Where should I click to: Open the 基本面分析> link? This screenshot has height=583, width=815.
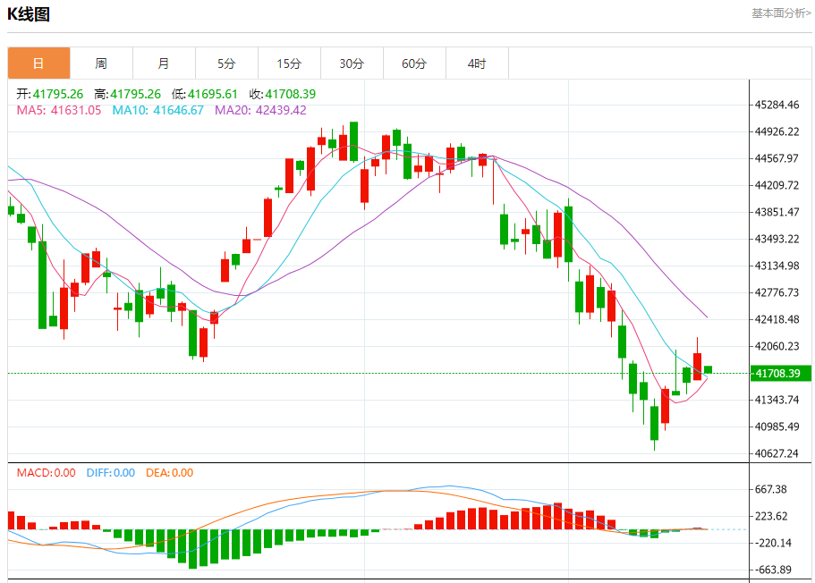click(x=781, y=13)
